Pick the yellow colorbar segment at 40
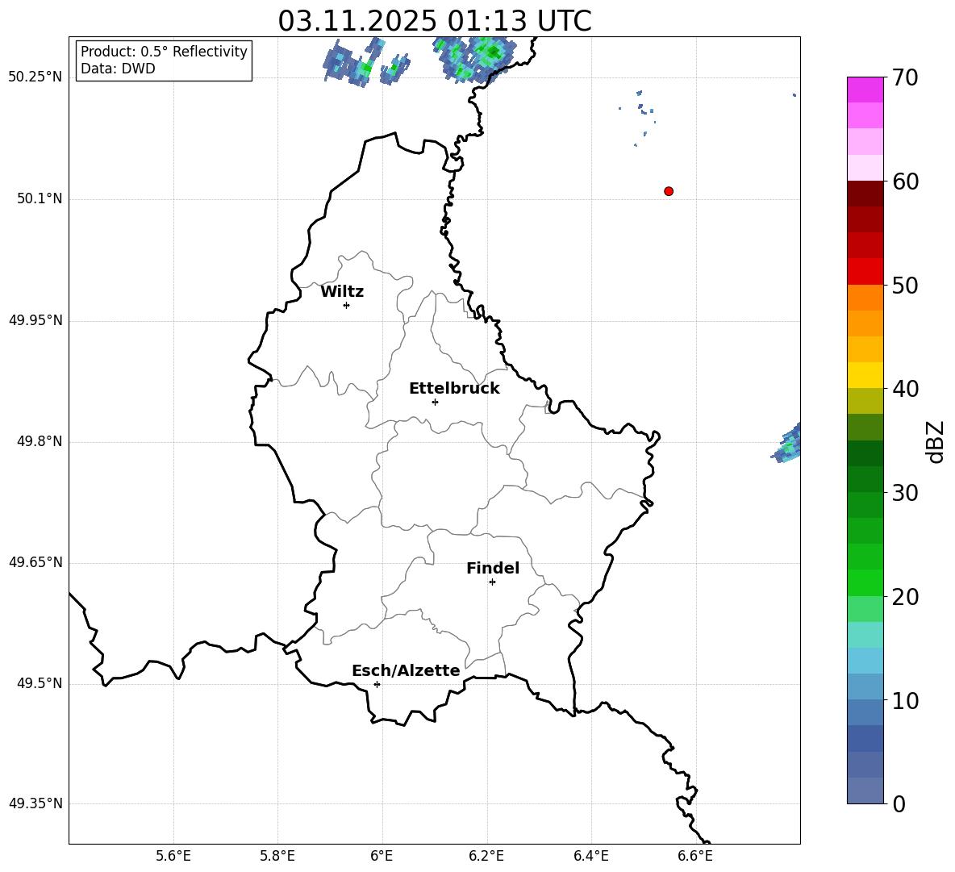 click(865, 375)
